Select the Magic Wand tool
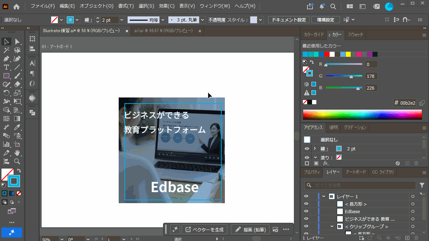 pos(6,50)
